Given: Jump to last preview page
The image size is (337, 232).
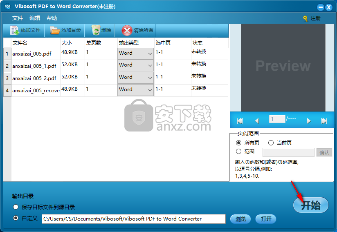Looking at the screenshot, I should tap(324, 120).
